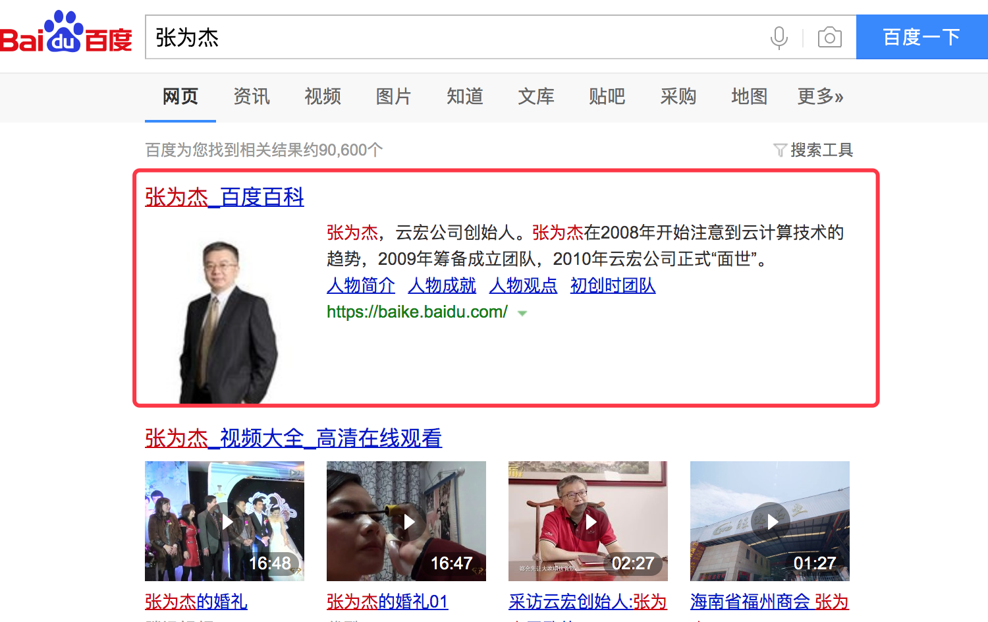Select the 采购 tab
Screen dimensions: 988x622
click(678, 97)
